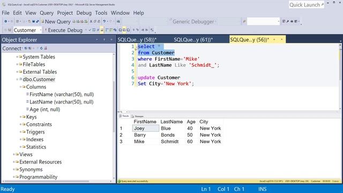
Task: Toggle Object Explorer auto-hide pin
Action: tap(104, 40)
